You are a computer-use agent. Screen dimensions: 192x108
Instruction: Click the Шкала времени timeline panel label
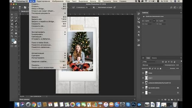[x=24, y=99]
